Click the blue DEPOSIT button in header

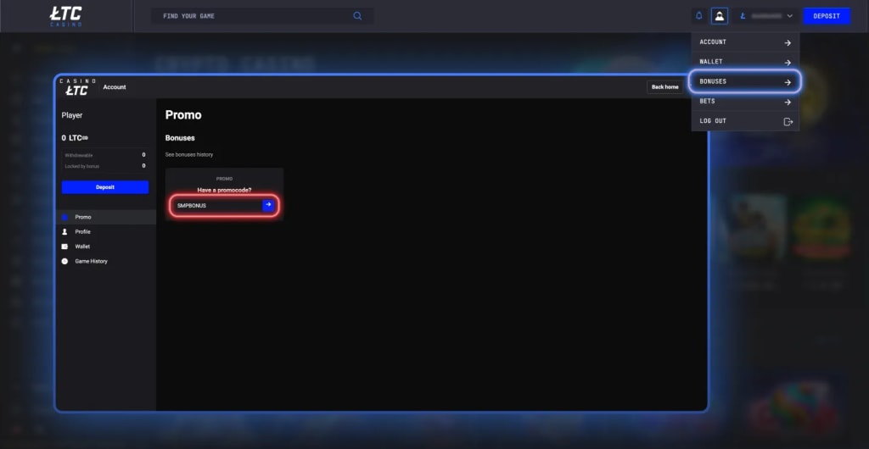pos(827,16)
